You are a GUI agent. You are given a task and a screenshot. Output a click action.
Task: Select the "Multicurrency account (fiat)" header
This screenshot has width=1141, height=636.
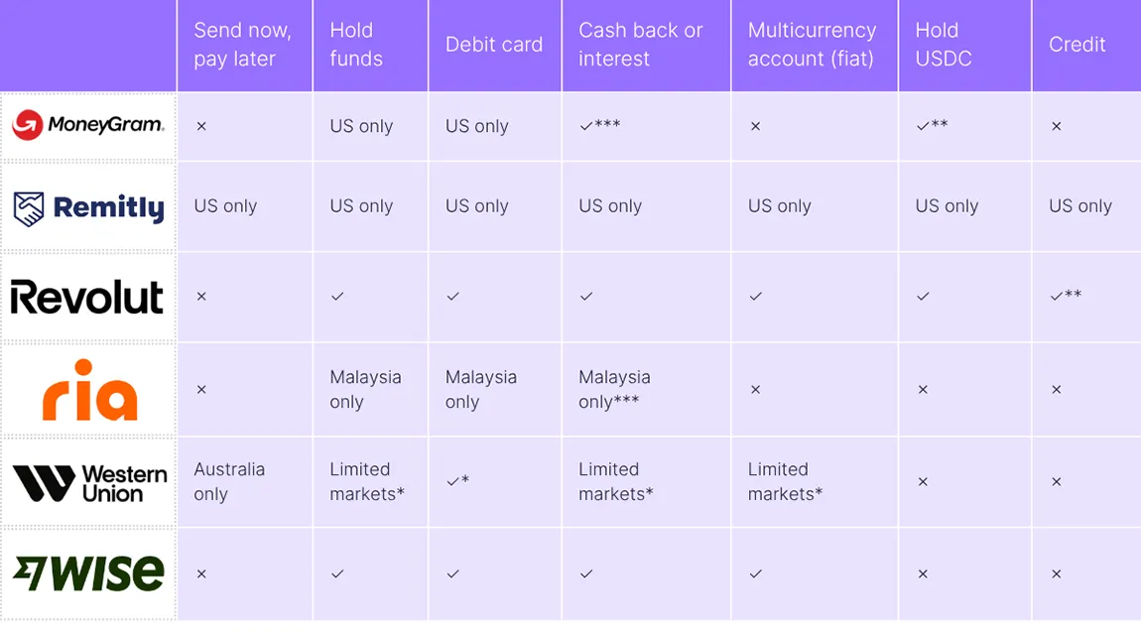coord(812,45)
